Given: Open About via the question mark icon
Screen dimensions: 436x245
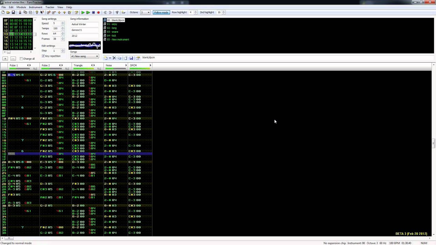Looking at the screenshot, I should tap(37, 12).
